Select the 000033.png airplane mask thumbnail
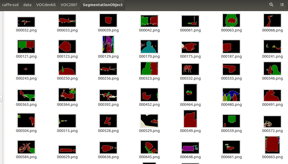The width and height of the screenshot is (288, 164). [67, 21]
